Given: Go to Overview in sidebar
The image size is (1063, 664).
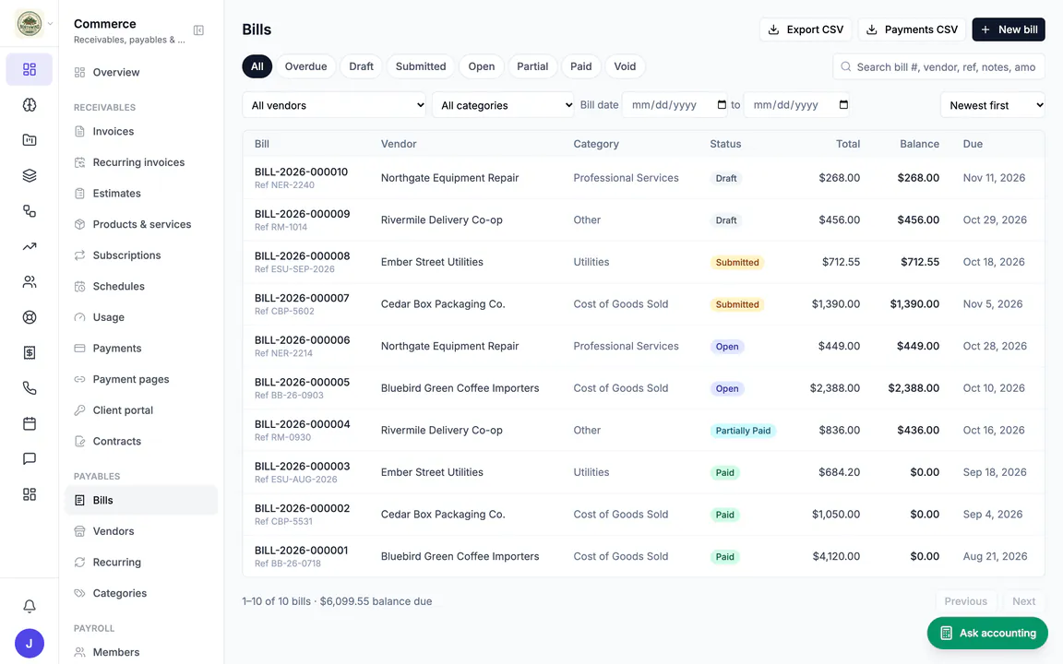Looking at the screenshot, I should coord(141,73).
